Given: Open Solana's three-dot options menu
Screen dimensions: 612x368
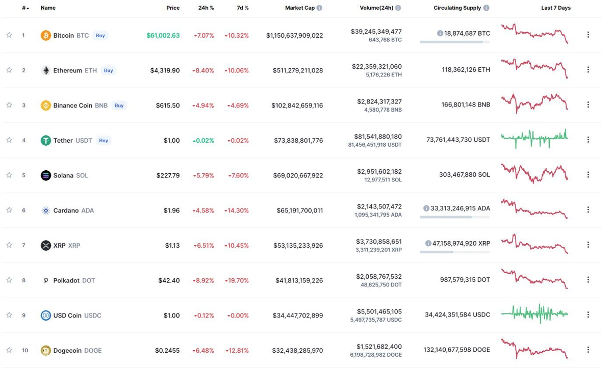Looking at the screenshot, I should 588,175.
